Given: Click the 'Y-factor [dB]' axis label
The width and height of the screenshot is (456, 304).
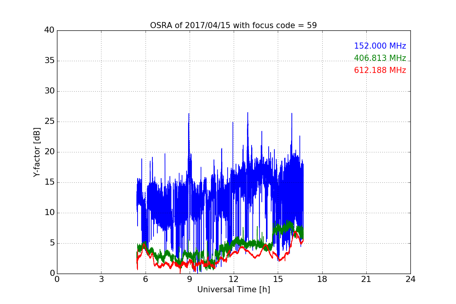Looking at the screenshot, I should [x=37, y=152].
